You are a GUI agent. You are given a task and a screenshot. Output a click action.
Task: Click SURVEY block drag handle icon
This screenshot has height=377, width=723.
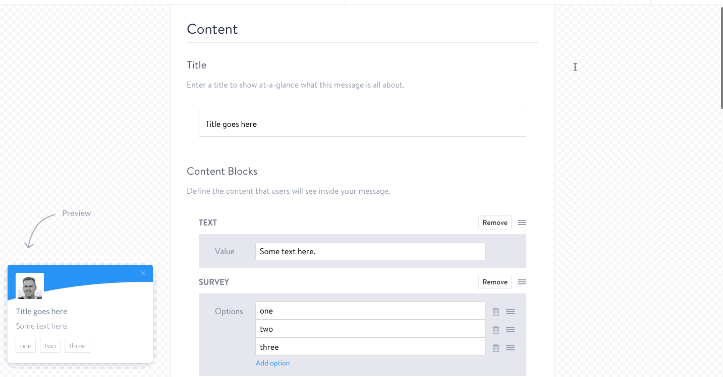522,282
